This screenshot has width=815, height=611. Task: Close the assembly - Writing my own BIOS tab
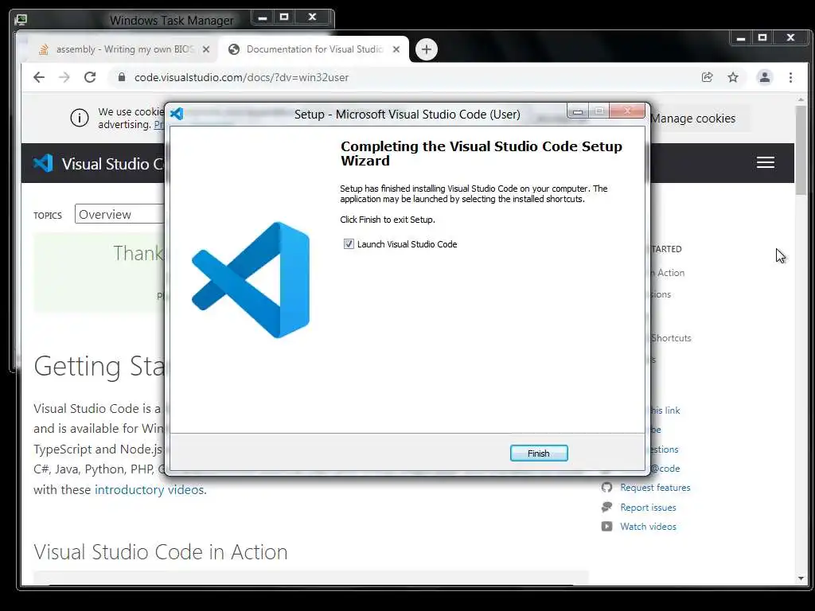pyautogui.click(x=206, y=49)
